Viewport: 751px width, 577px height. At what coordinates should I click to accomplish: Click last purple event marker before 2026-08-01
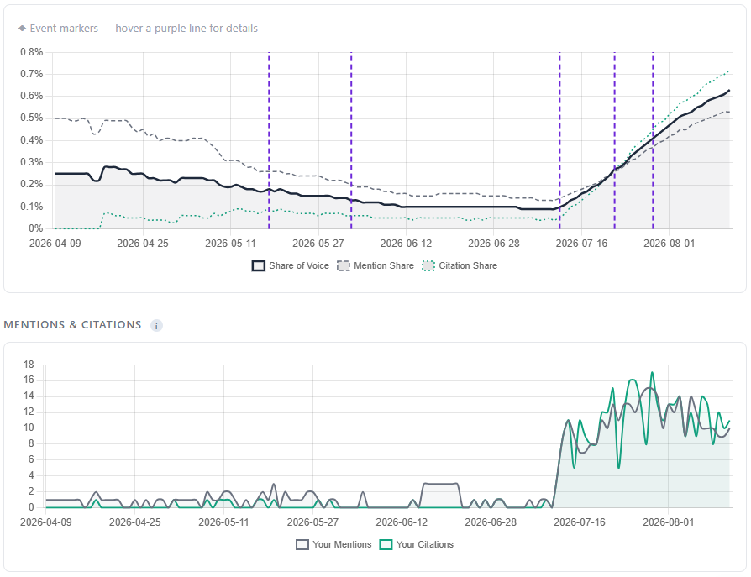pos(653,140)
